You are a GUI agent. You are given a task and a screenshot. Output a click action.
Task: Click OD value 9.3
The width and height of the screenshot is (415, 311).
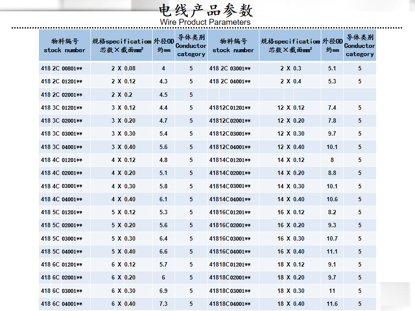coord(332,225)
